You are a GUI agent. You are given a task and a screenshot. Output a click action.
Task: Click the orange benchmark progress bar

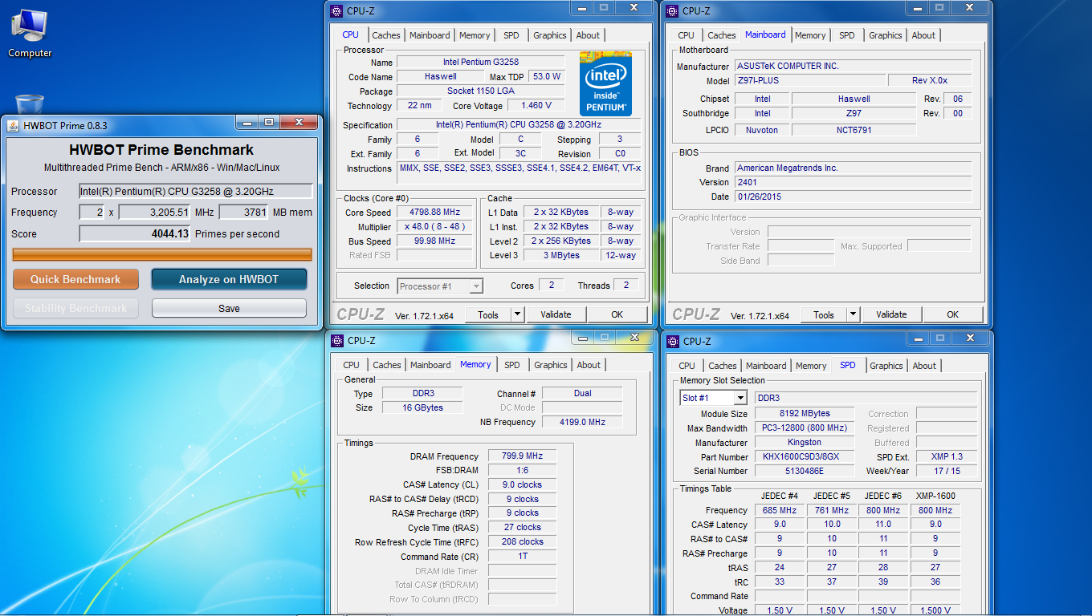(x=162, y=254)
